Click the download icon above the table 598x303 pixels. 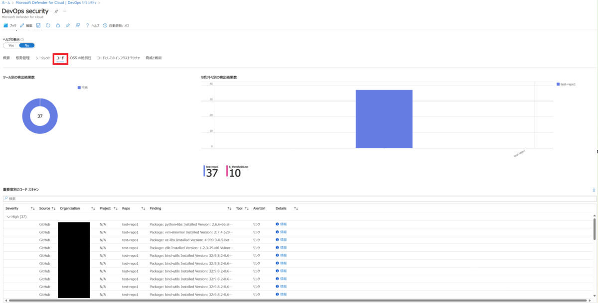click(594, 190)
